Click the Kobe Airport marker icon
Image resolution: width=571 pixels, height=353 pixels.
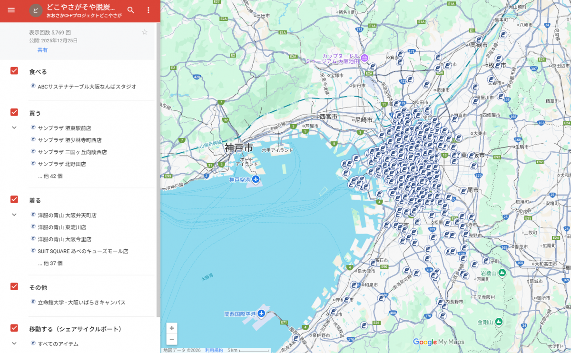[256, 179]
